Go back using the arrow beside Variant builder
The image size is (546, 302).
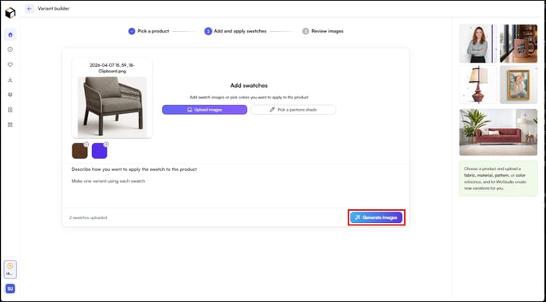tap(29, 9)
